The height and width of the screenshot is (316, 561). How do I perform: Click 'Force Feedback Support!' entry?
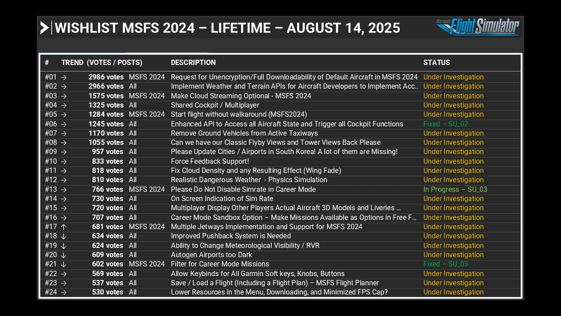(210, 162)
